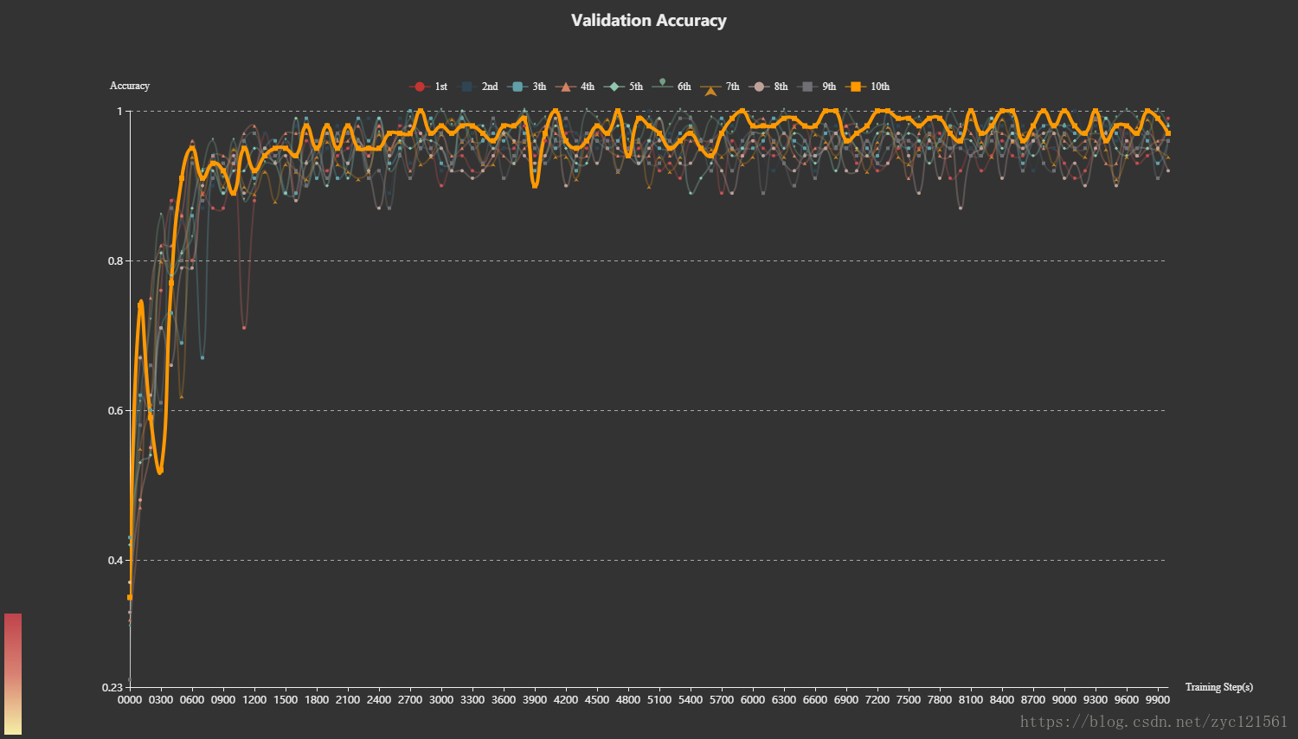Image resolution: width=1298 pixels, height=739 pixels.
Task: Click x-axis tick label 8100
Action: click(x=971, y=700)
